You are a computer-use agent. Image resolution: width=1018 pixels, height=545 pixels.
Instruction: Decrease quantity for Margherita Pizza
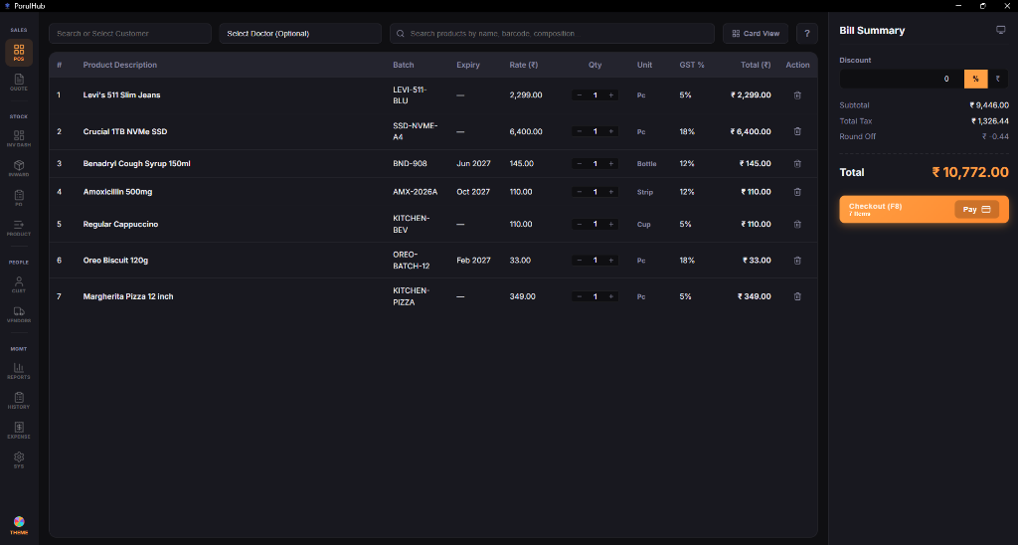click(x=580, y=296)
